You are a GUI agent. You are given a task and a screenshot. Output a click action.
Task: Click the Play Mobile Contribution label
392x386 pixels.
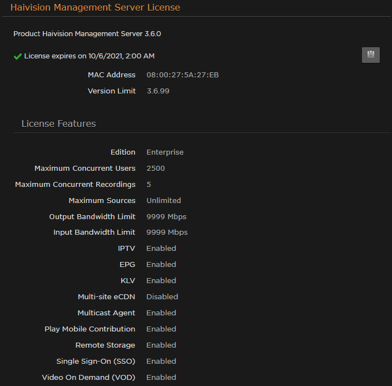coord(90,329)
